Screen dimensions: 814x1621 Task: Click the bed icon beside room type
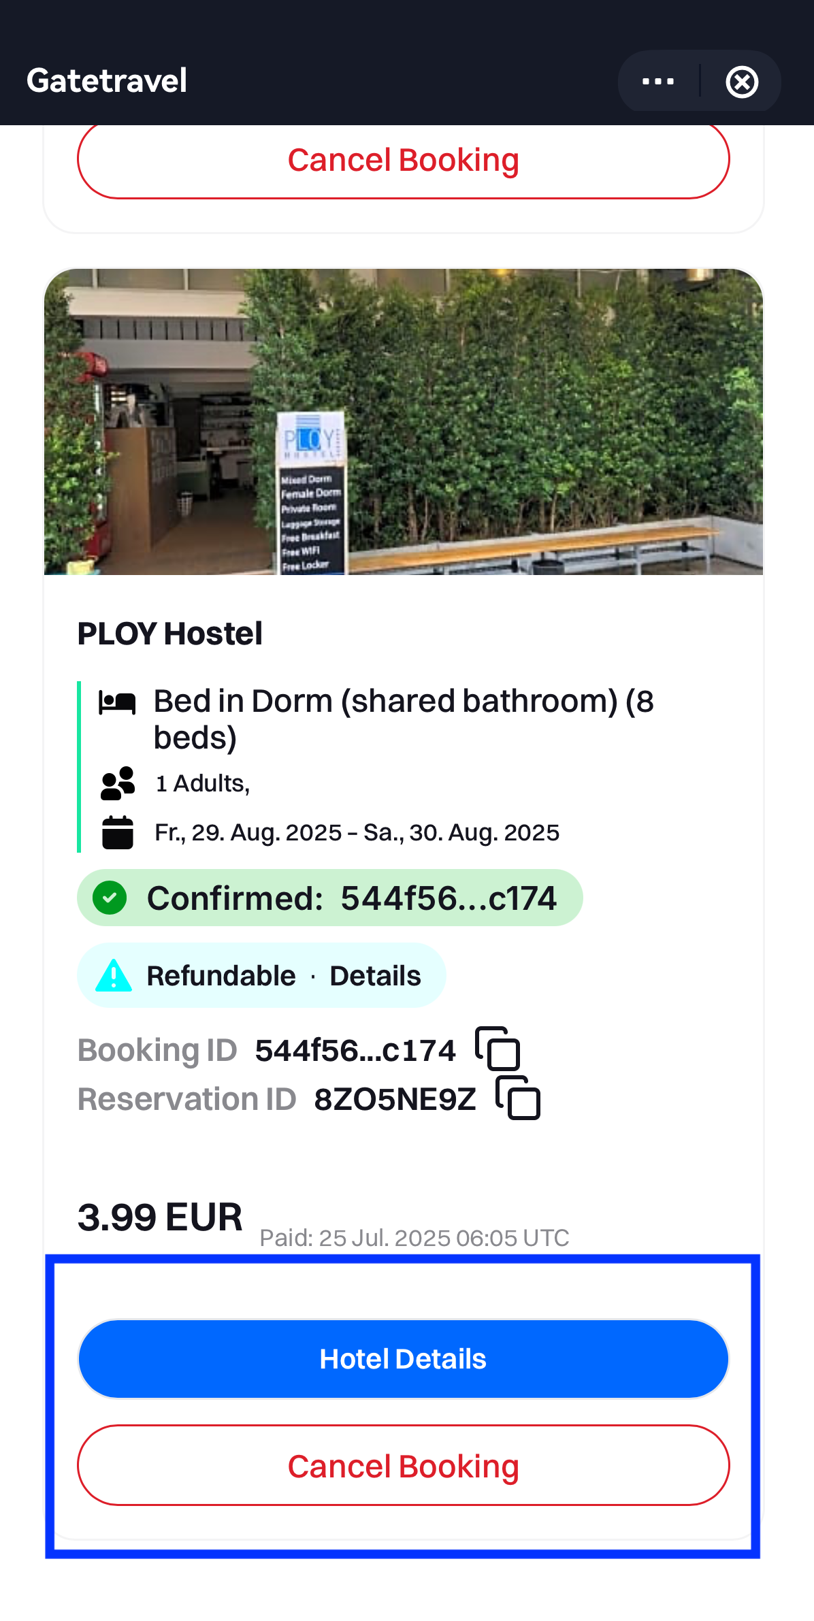pos(117,702)
